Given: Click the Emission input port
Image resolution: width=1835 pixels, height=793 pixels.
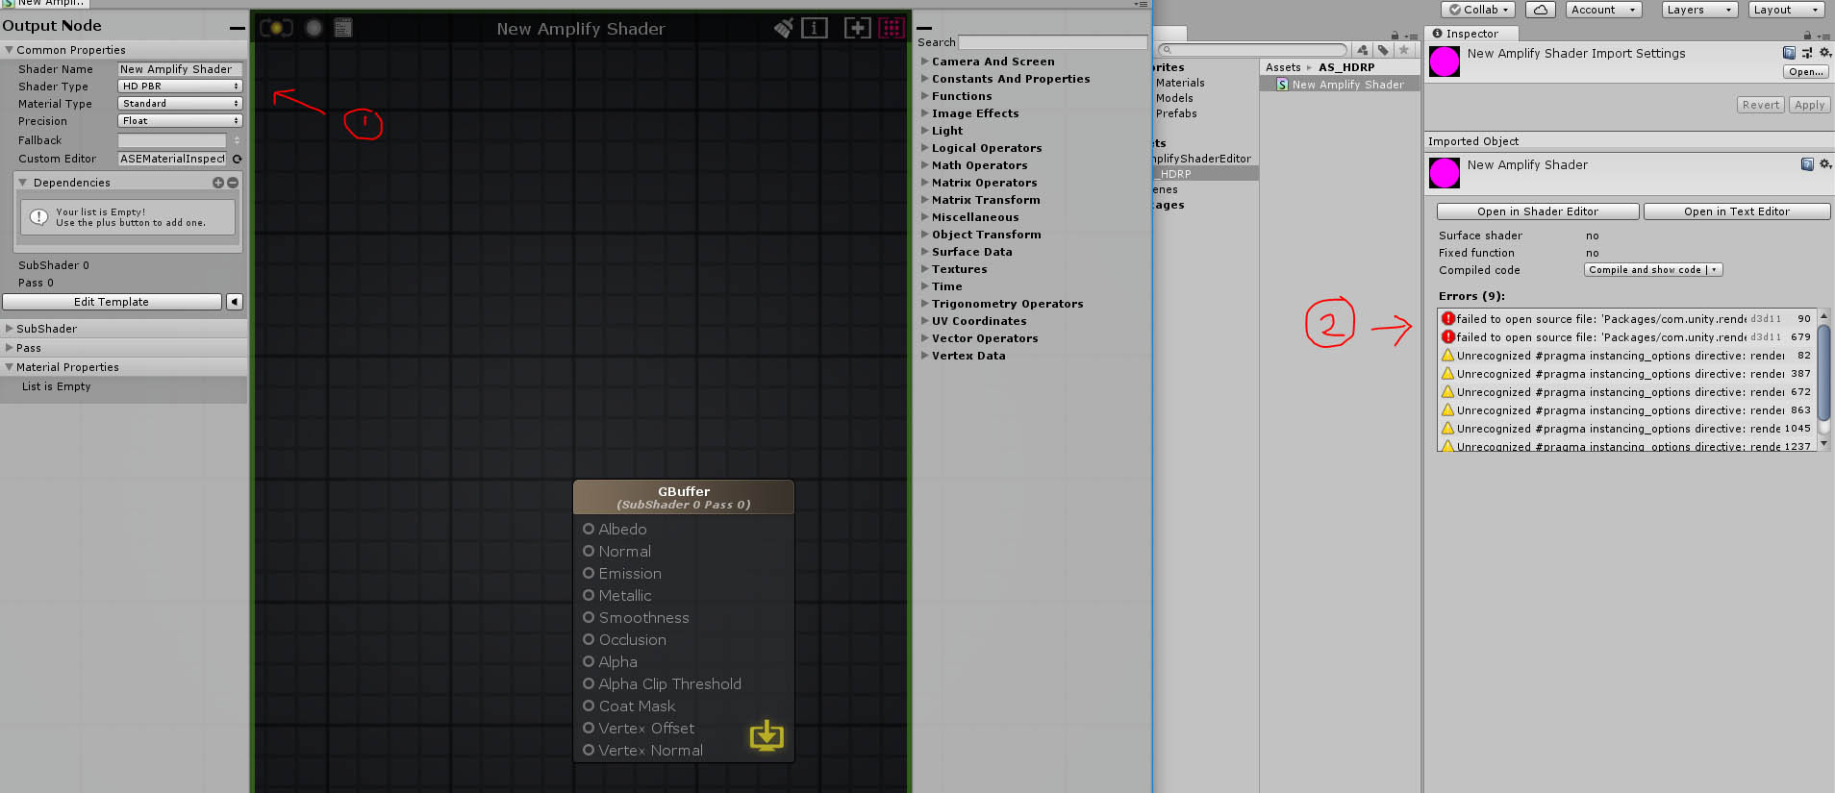Looking at the screenshot, I should pos(589,573).
